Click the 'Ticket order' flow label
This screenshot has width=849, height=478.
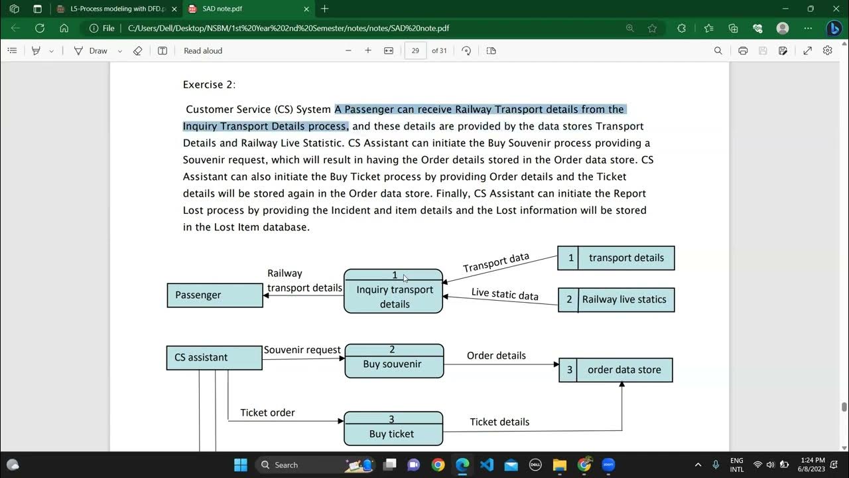pyautogui.click(x=267, y=412)
